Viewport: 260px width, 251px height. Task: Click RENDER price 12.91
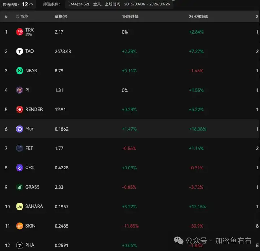(x=60, y=110)
